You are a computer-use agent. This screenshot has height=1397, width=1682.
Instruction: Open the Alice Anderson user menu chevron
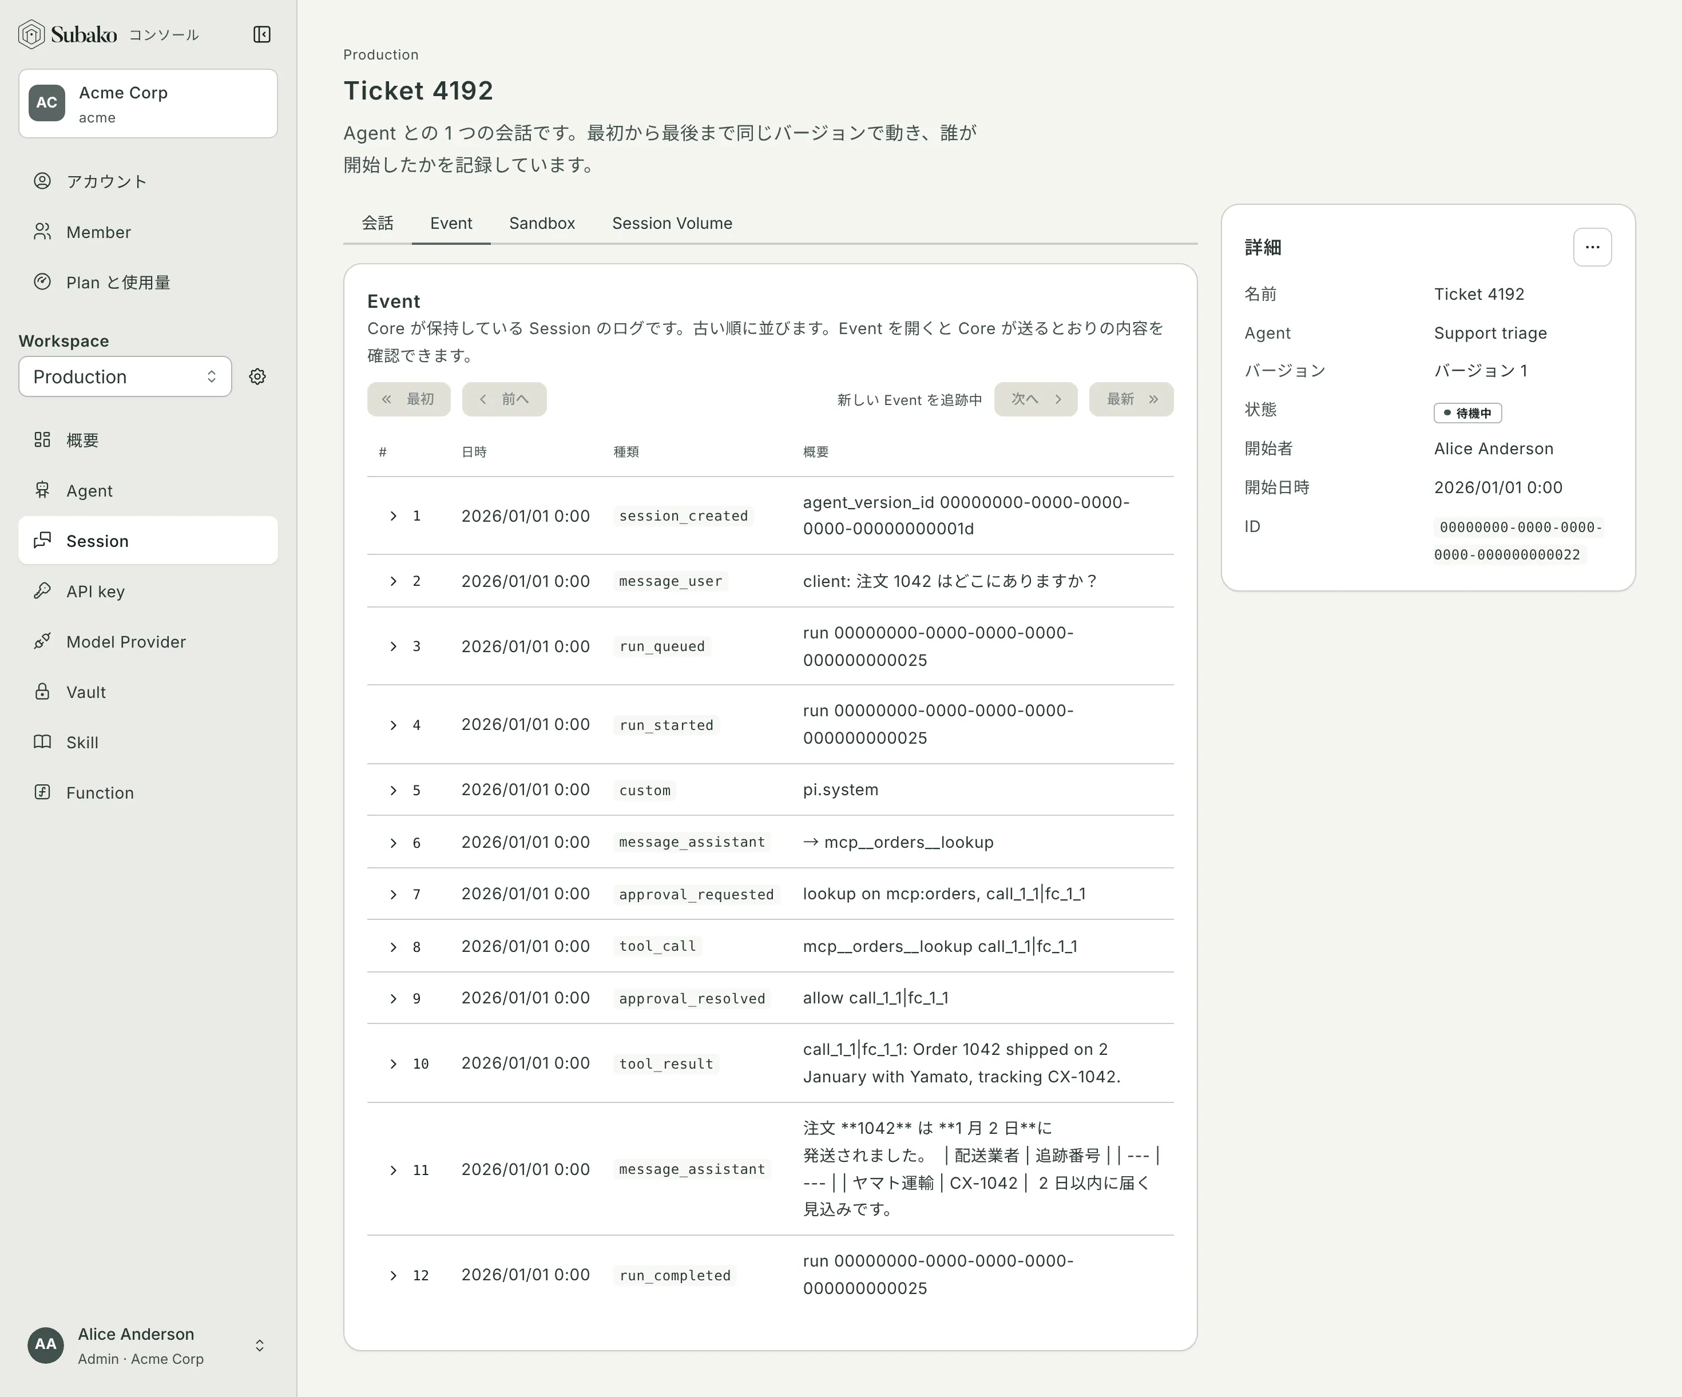260,1346
